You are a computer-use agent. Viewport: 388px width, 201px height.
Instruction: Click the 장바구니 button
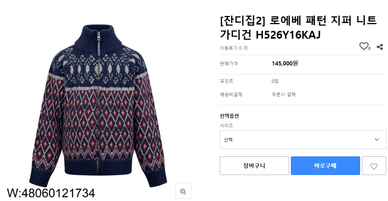(x=254, y=166)
